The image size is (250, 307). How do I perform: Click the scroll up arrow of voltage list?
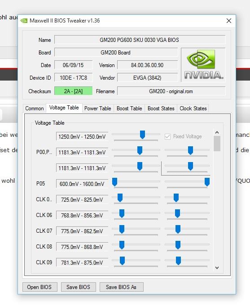pyautogui.click(x=217, y=132)
